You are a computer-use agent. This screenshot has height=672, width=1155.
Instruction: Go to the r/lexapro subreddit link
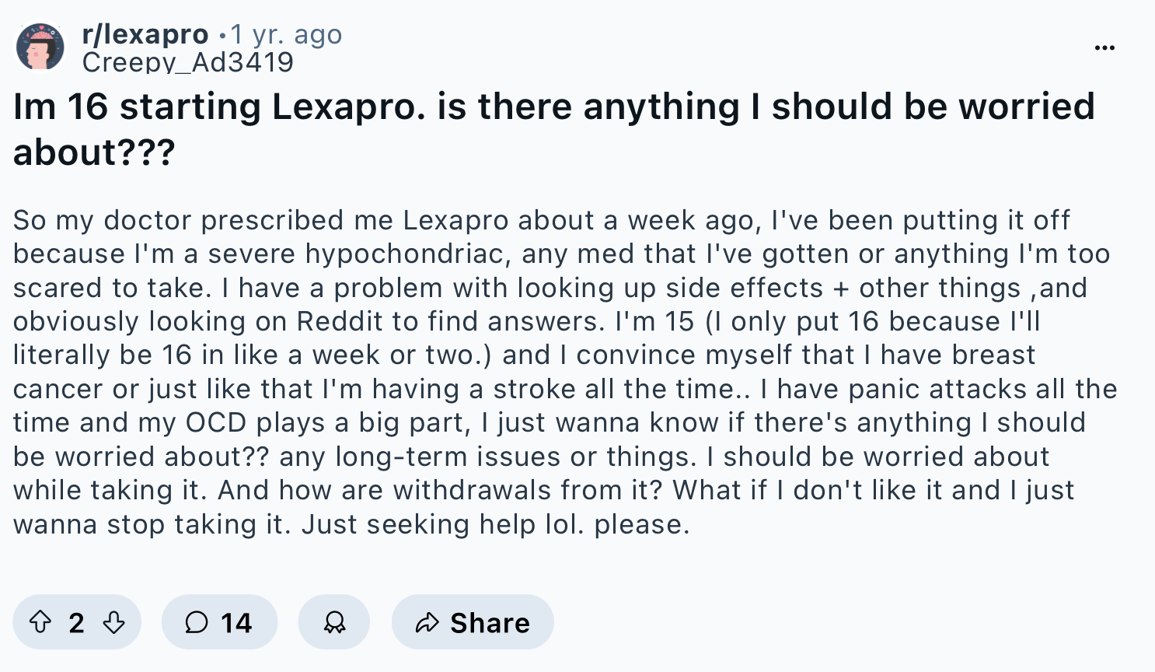pos(145,34)
